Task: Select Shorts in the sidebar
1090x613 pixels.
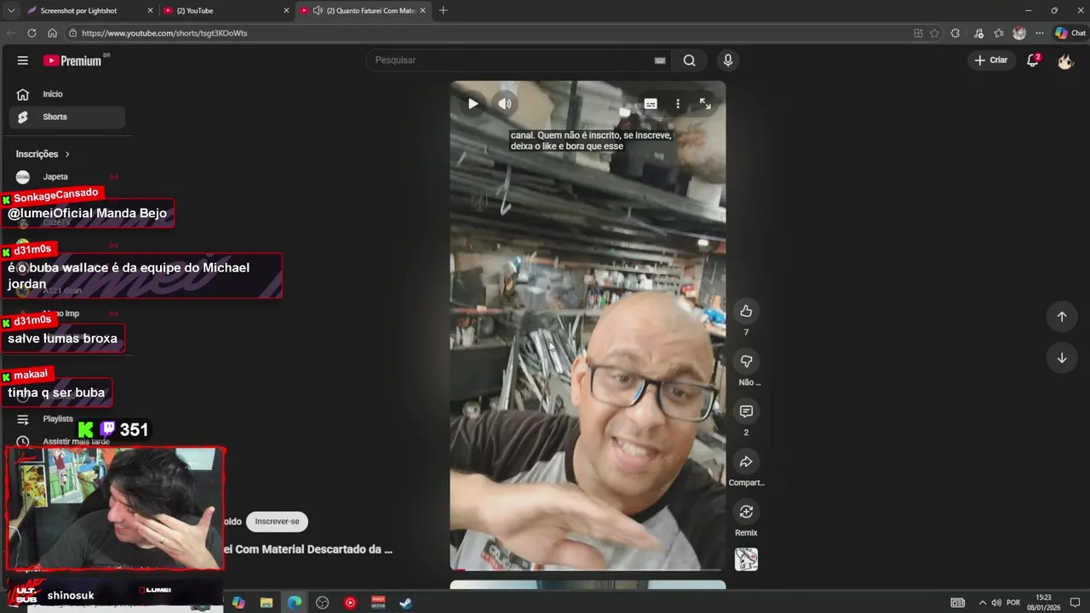Action: pos(67,117)
